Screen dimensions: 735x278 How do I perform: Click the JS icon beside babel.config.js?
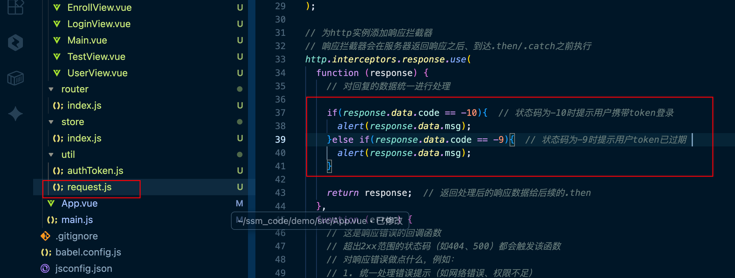(x=46, y=252)
